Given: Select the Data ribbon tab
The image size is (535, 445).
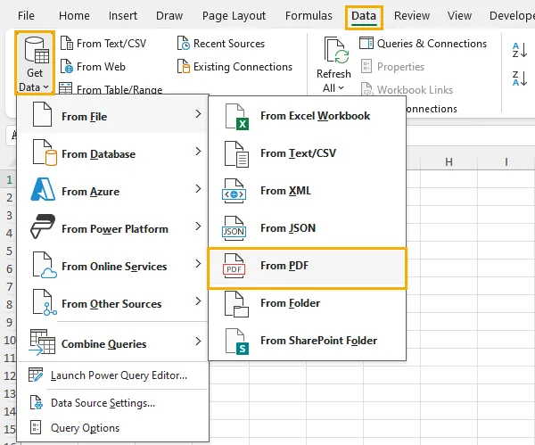Looking at the screenshot, I should (x=364, y=16).
